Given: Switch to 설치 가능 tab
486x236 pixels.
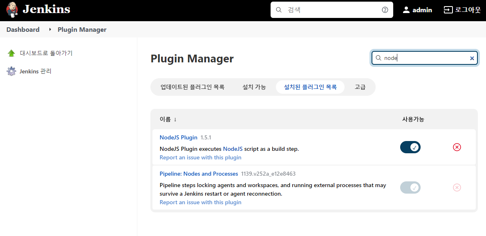Looking at the screenshot, I should [254, 87].
